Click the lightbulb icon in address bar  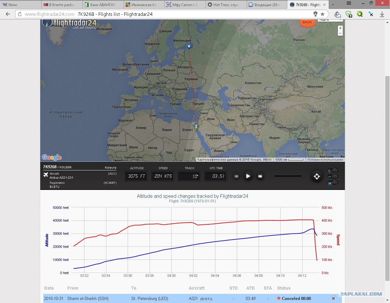click(x=315, y=14)
